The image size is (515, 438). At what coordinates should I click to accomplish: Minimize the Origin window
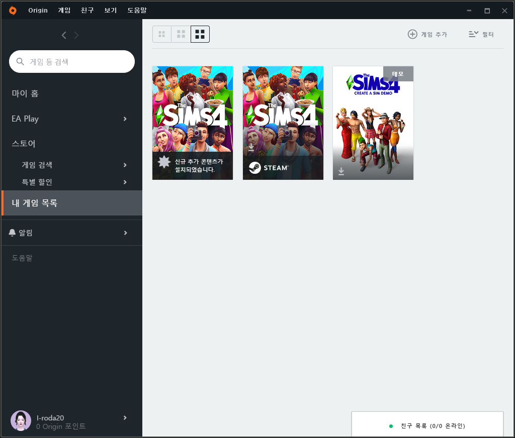(x=469, y=11)
